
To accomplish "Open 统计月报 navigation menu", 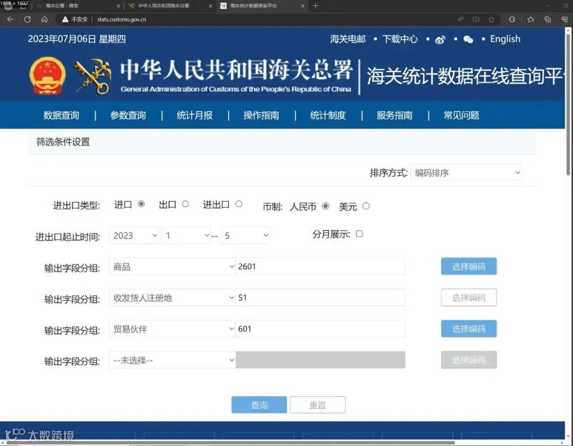I will (195, 116).
